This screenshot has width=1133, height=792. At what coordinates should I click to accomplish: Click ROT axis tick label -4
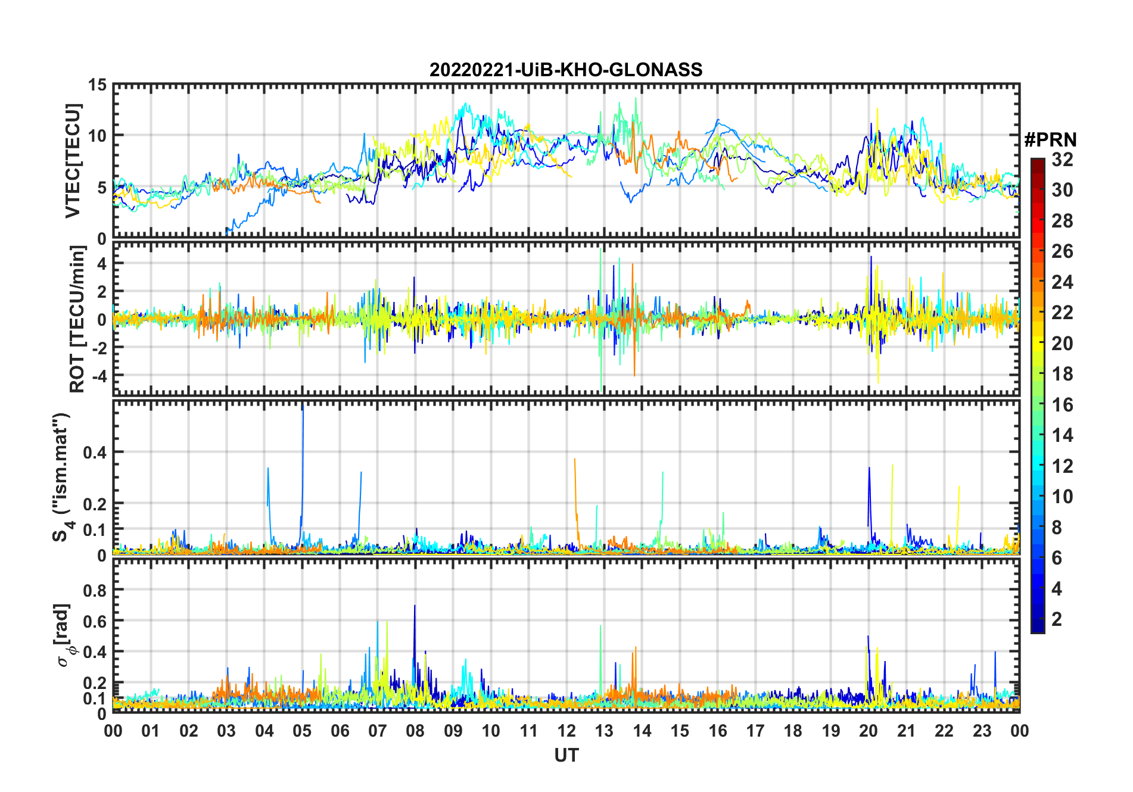pyautogui.click(x=99, y=376)
